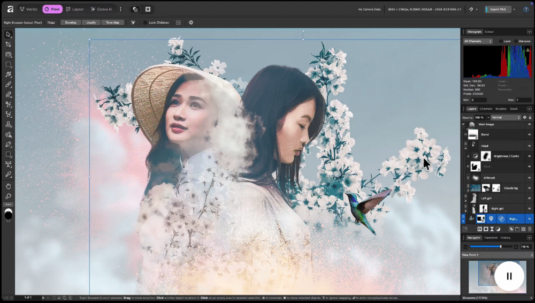Image resolution: width=535 pixels, height=303 pixels.
Task: Tick the Marquee checkbox in Histogram
Action: coord(516,41)
